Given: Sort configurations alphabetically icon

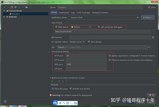Looking at the screenshot, I should [30, 7].
